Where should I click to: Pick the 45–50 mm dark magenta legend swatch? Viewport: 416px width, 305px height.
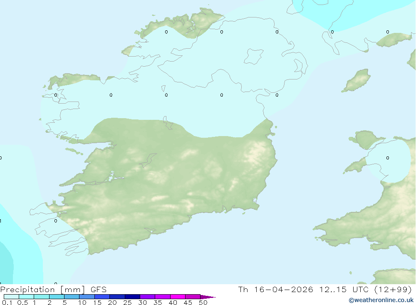(193, 297)
